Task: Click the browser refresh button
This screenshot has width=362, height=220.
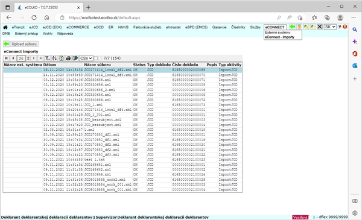Action: 34,17
